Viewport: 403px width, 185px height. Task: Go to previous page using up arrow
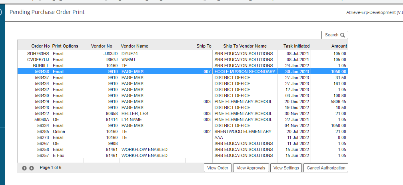click(24, 168)
